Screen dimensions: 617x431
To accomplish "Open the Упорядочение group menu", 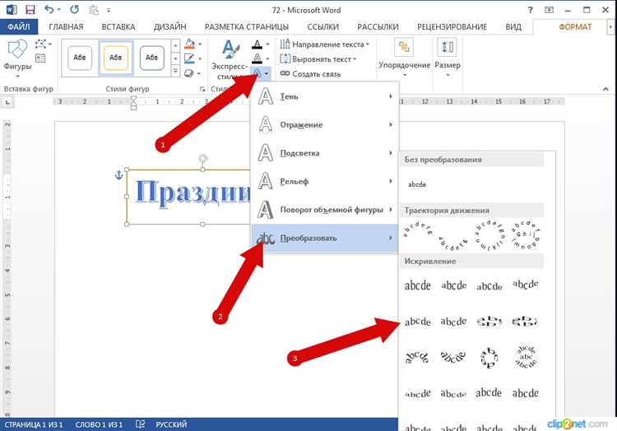I will click(x=404, y=58).
